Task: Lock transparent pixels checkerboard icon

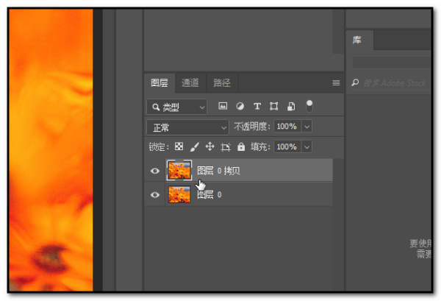Action: click(x=179, y=146)
